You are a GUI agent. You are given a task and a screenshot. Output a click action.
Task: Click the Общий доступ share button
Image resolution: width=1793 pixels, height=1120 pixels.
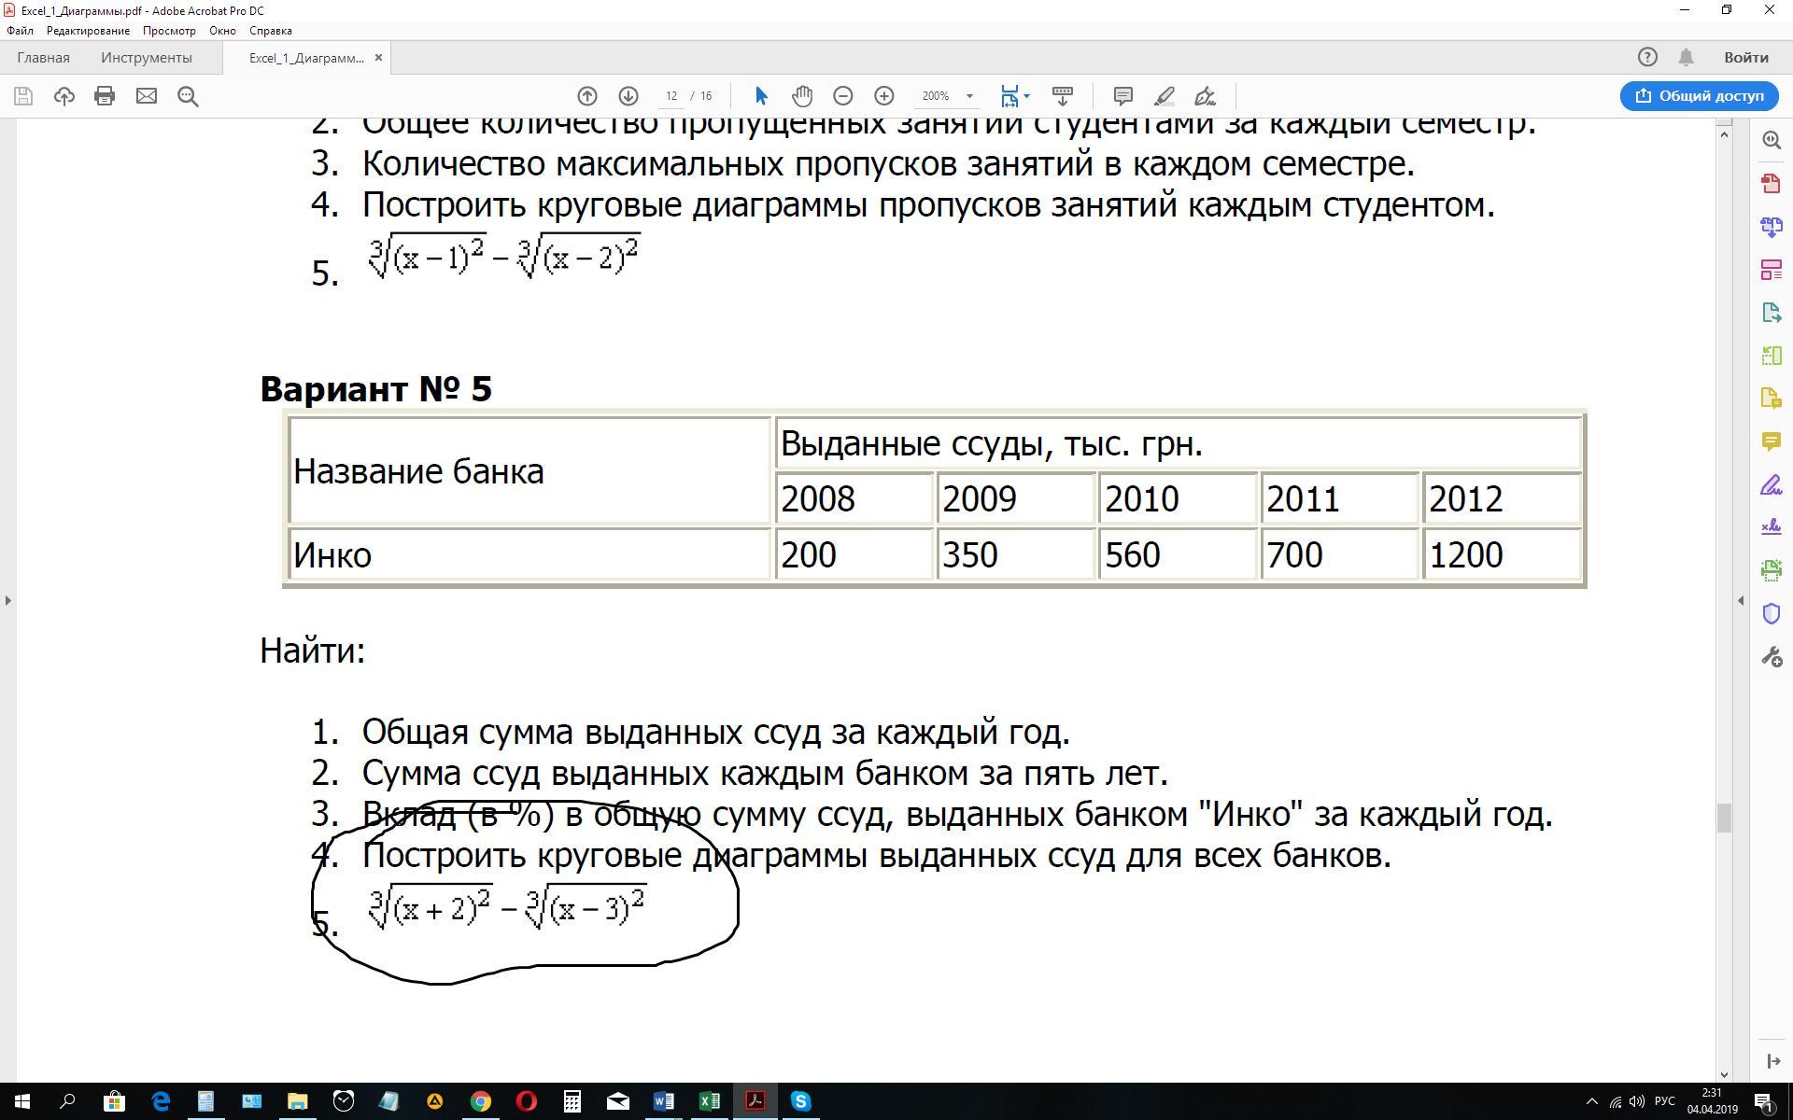coord(1699,96)
